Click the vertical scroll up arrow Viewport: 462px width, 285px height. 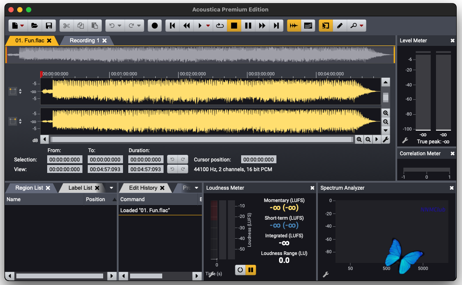pos(385,82)
